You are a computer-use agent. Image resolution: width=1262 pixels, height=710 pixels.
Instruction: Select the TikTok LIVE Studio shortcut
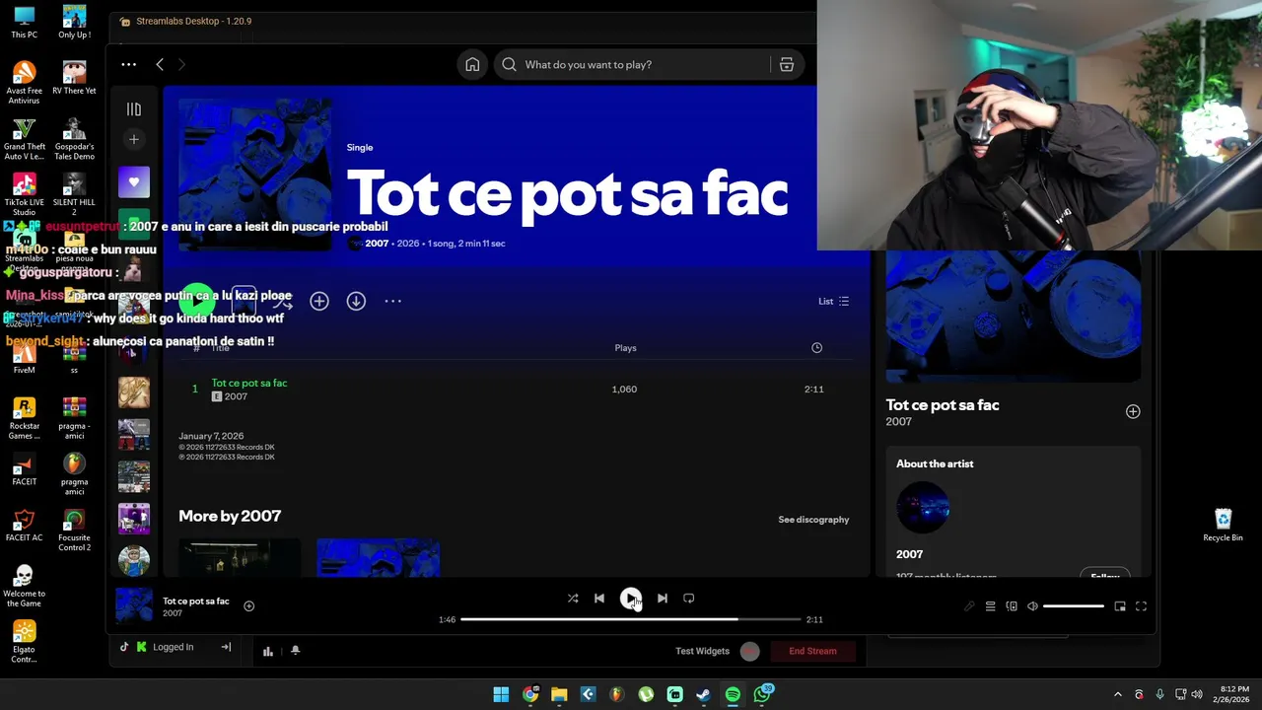(25, 194)
